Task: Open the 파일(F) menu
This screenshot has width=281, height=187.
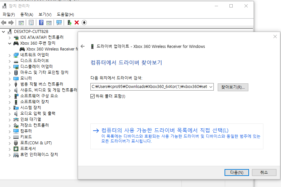Action: [x=8, y=14]
